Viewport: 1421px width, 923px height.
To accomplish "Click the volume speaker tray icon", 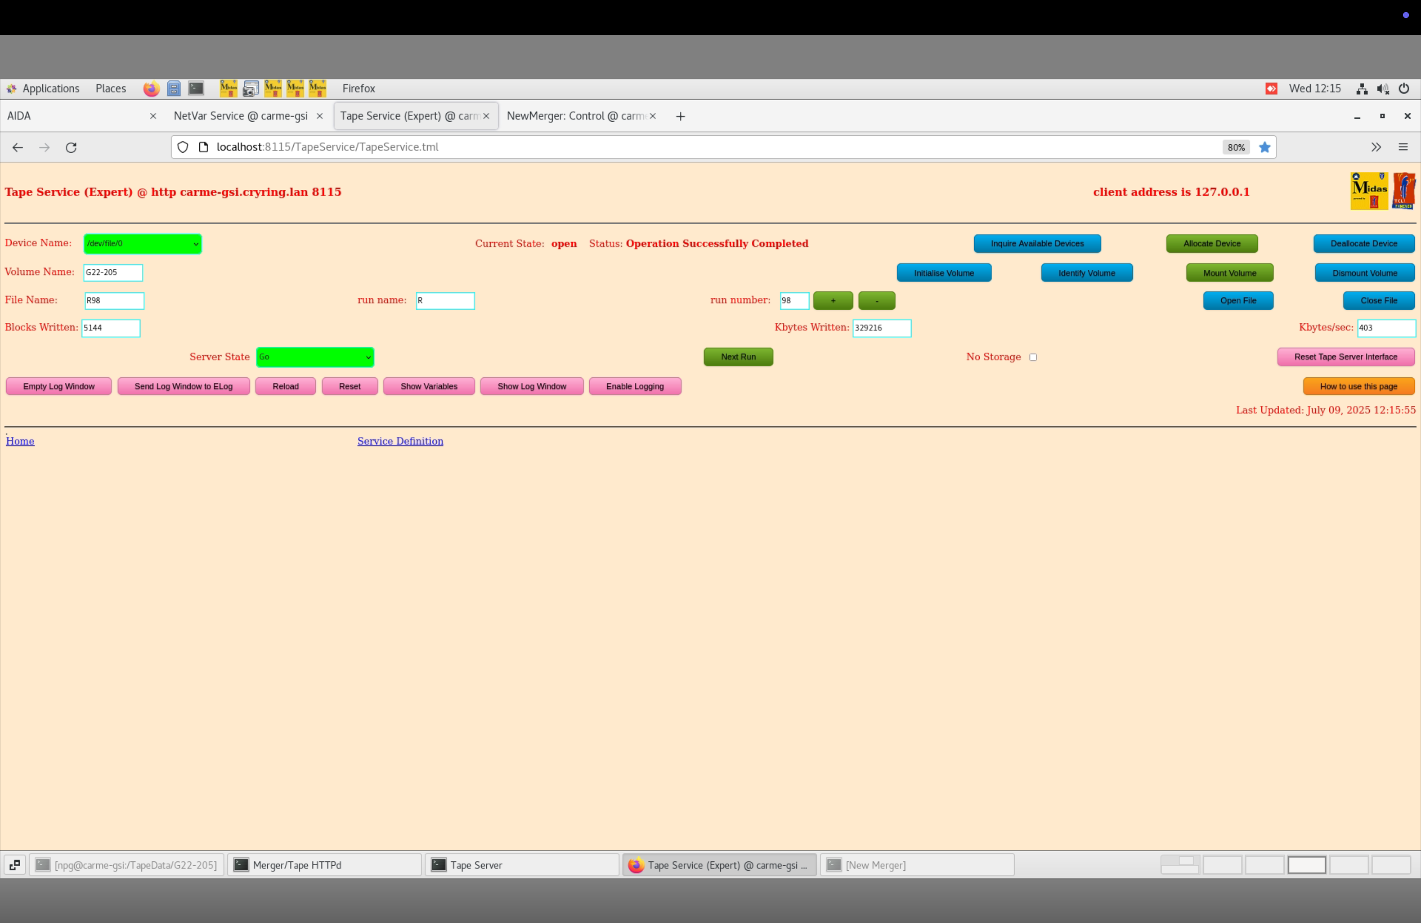I will tap(1382, 88).
